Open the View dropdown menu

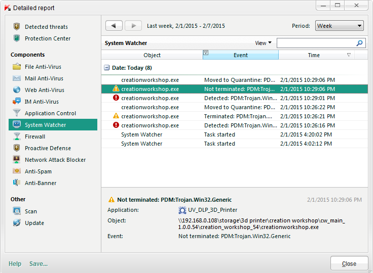[x=263, y=43]
